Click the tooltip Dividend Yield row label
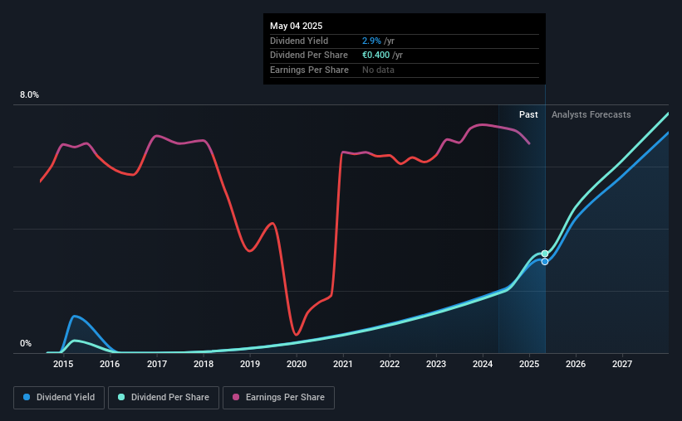 click(299, 41)
